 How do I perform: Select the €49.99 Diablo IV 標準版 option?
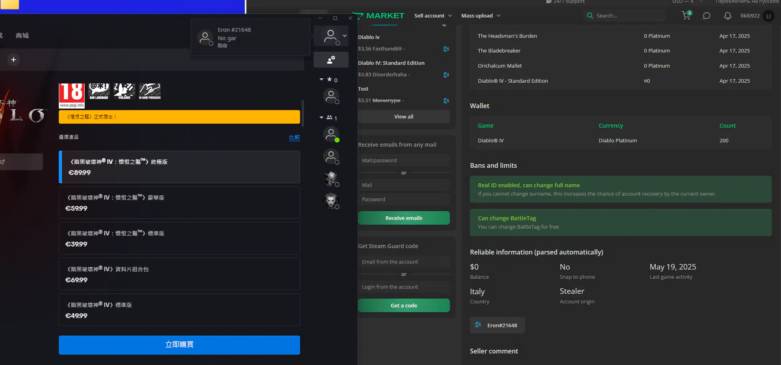[179, 310]
